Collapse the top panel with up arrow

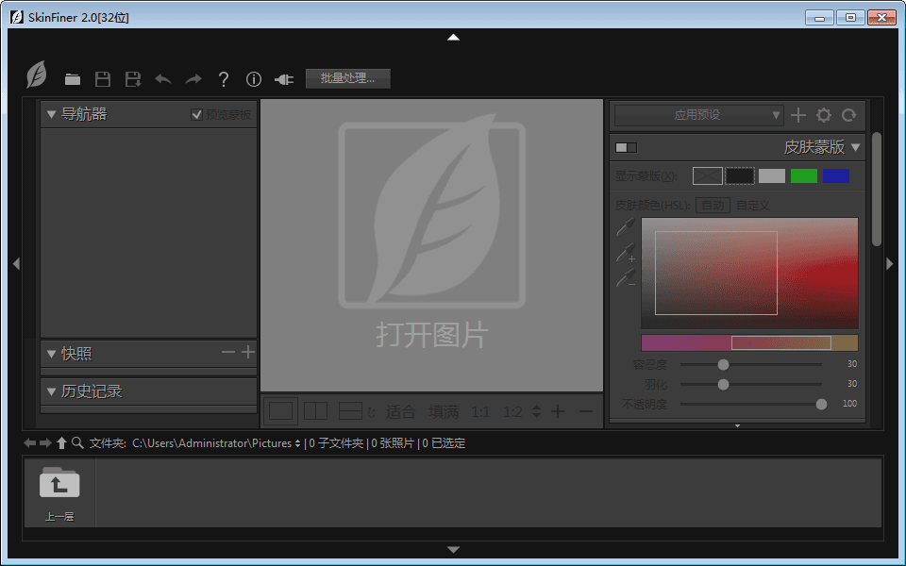click(454, 37)
